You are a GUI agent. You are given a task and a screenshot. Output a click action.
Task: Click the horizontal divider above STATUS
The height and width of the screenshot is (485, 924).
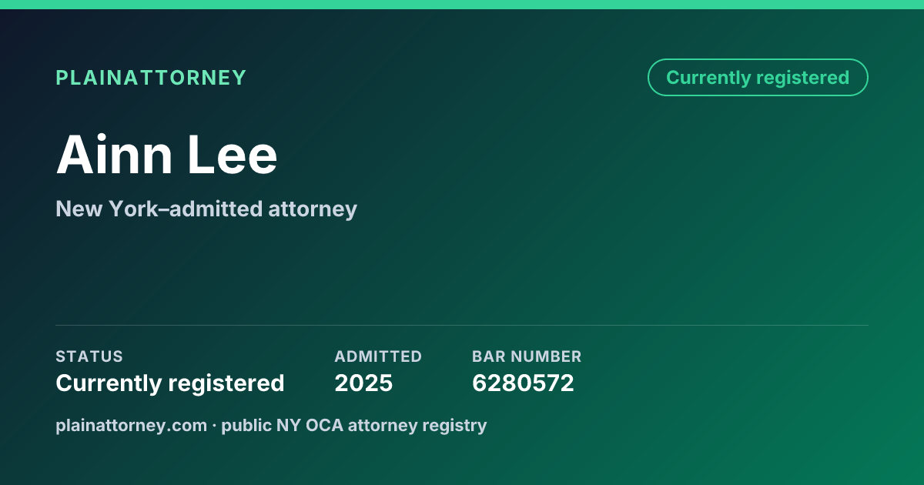pyautogui.click(x=462, y=325)
